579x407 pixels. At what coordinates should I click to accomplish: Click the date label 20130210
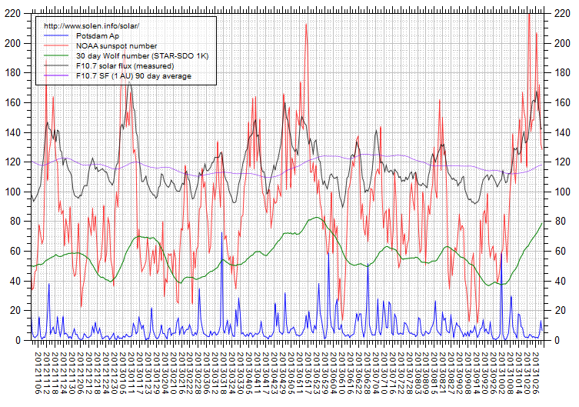click(x=175, y=373)
